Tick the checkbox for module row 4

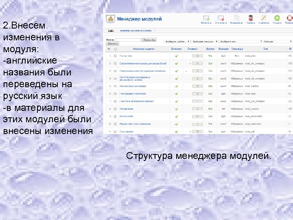pyautogui.click(x=115, y=79)
